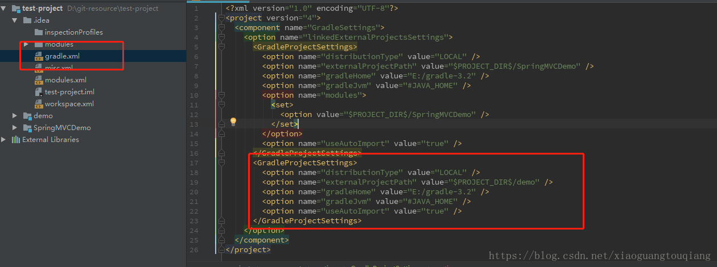Select the .idea folder label

(x=42, y=20)
